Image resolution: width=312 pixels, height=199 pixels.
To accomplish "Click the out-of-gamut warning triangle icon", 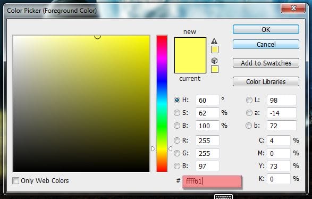I will coord(214,41).
